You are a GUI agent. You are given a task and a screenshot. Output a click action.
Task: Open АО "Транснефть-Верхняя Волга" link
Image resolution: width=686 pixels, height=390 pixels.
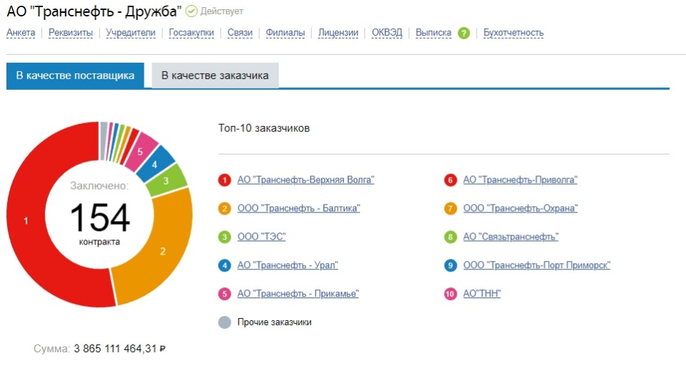coord(306,180)
